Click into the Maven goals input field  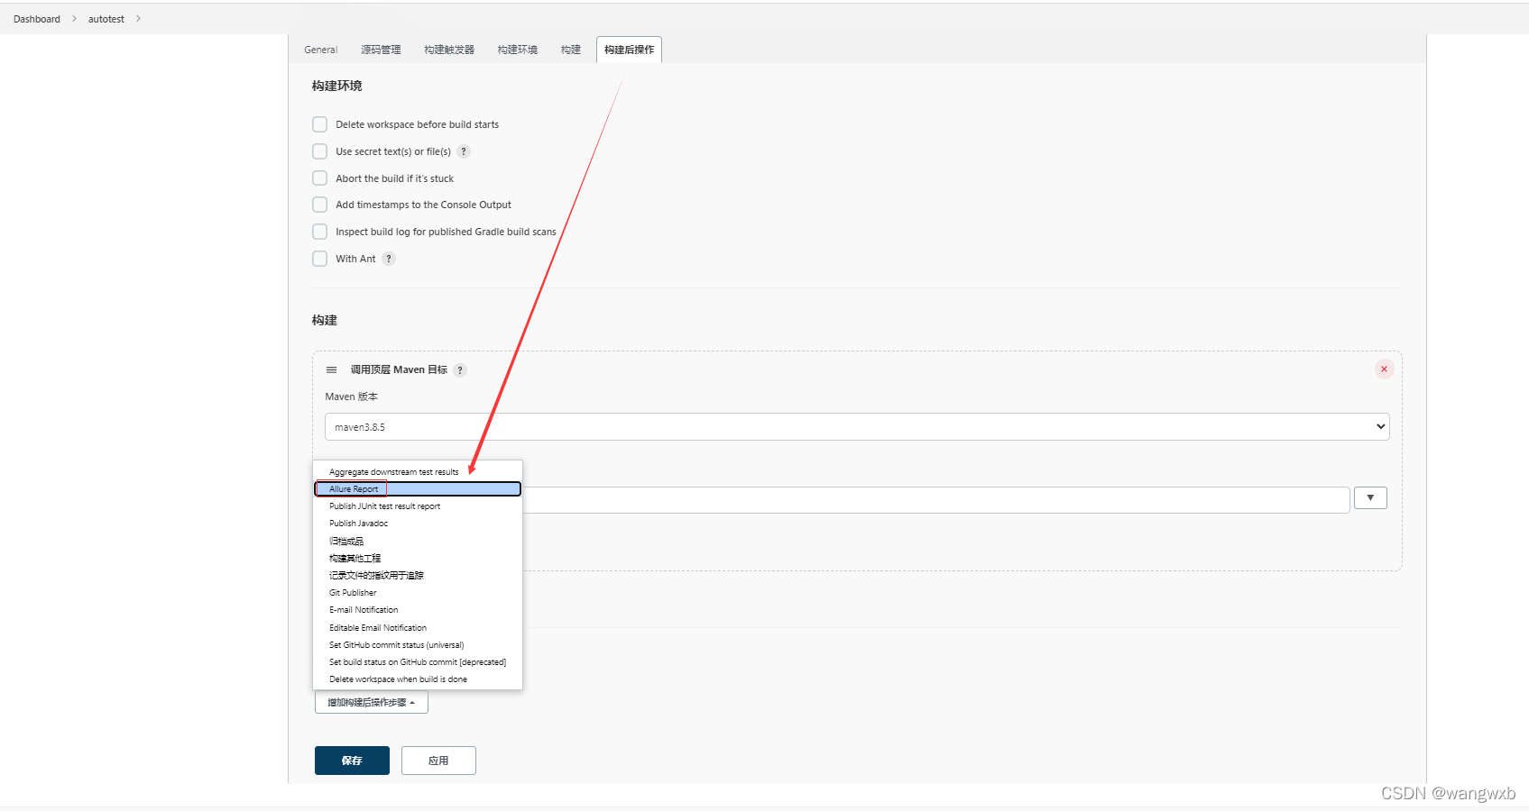935,500
